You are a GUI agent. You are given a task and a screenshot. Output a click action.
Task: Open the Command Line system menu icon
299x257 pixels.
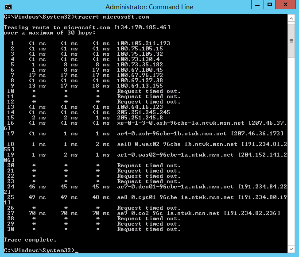point(8,7)
